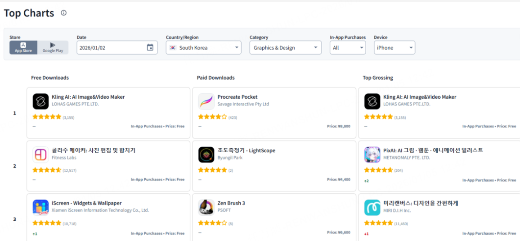Screen dimensions: 520x241
Task: Click rank change indicator on 미리캔버스 card
Action: point(367,234)
